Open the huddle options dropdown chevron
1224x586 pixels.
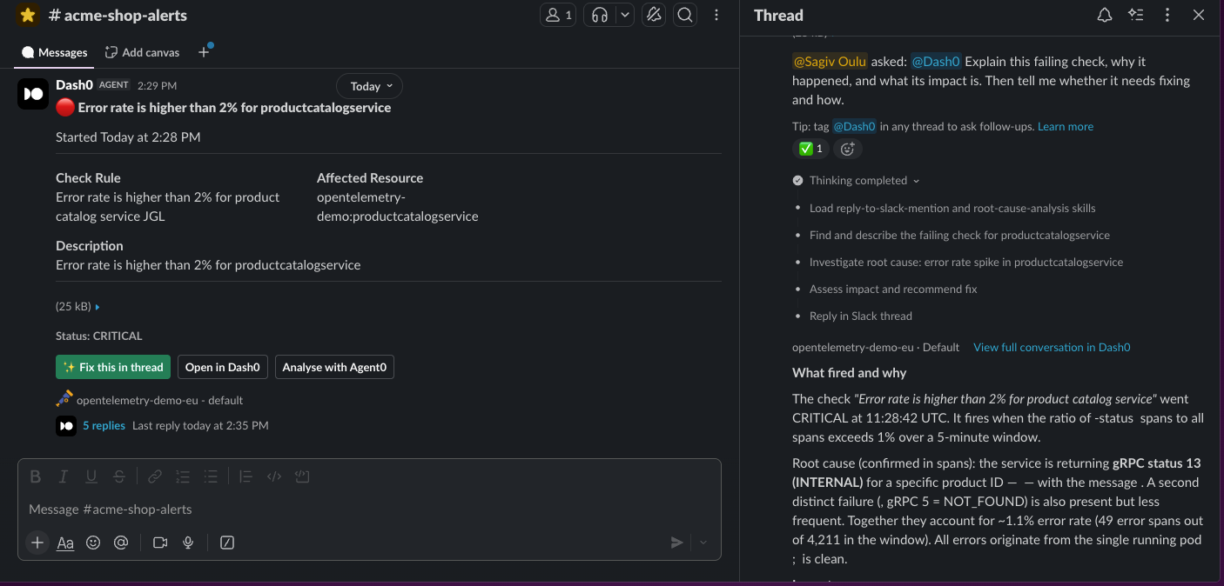tap(625, 15)
